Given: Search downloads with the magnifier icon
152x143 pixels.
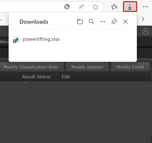Looking at the screenshot, I should pos(91,21).
